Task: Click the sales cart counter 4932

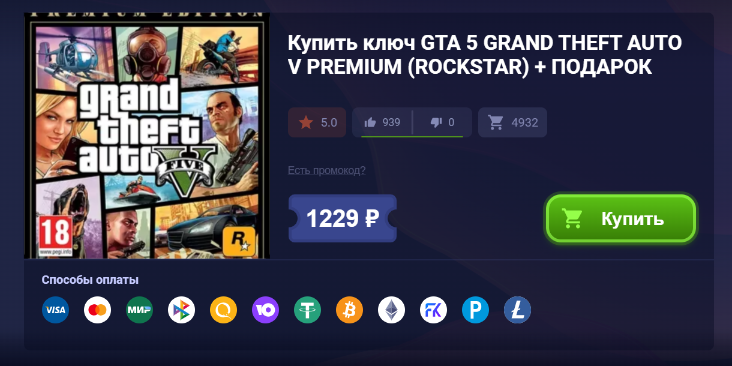Action: click(x=512, y=122)
